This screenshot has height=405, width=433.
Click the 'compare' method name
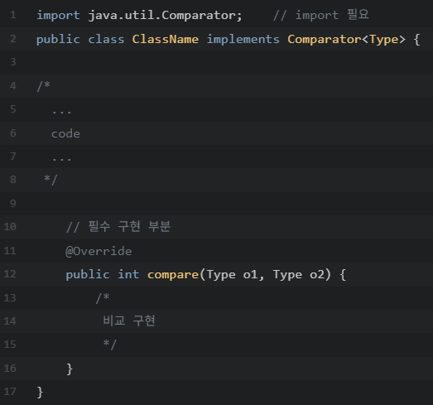coord(173,275)
